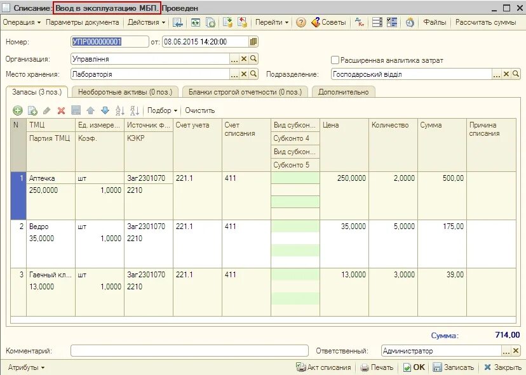Sort ascending A-Z icon in table toolbar
This screenshot has height=375, width=526.
coord(120,110)
